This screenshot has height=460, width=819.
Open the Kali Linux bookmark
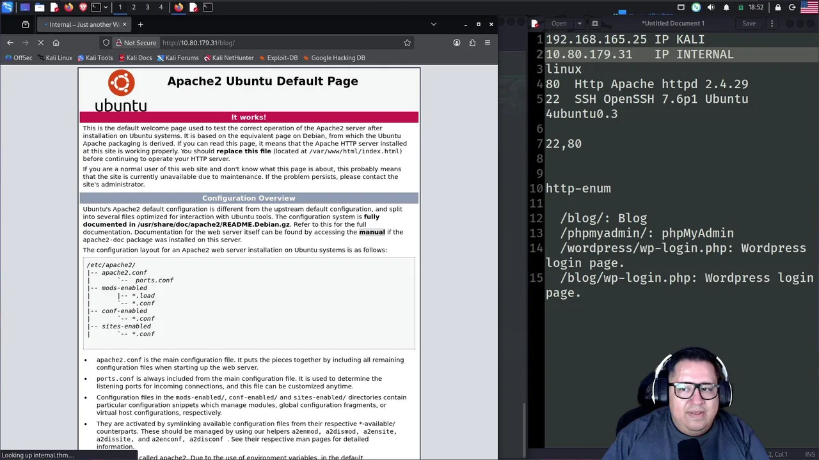55,57
